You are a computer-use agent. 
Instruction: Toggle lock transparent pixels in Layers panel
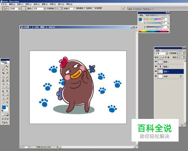click(161, 57)
